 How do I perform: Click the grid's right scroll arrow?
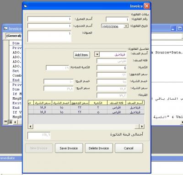142,126
